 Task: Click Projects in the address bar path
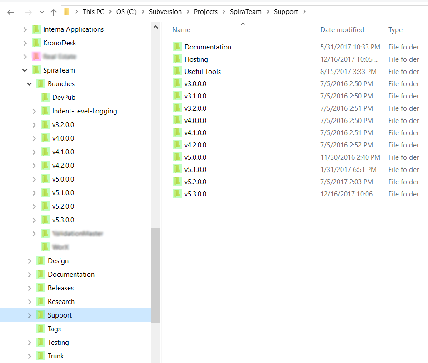pyautogui.click(x=205, y=12)
